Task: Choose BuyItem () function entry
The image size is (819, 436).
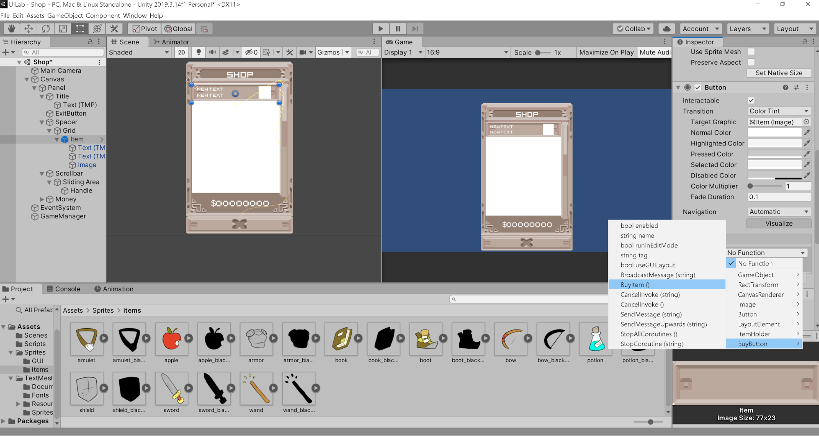Action: 667,285
